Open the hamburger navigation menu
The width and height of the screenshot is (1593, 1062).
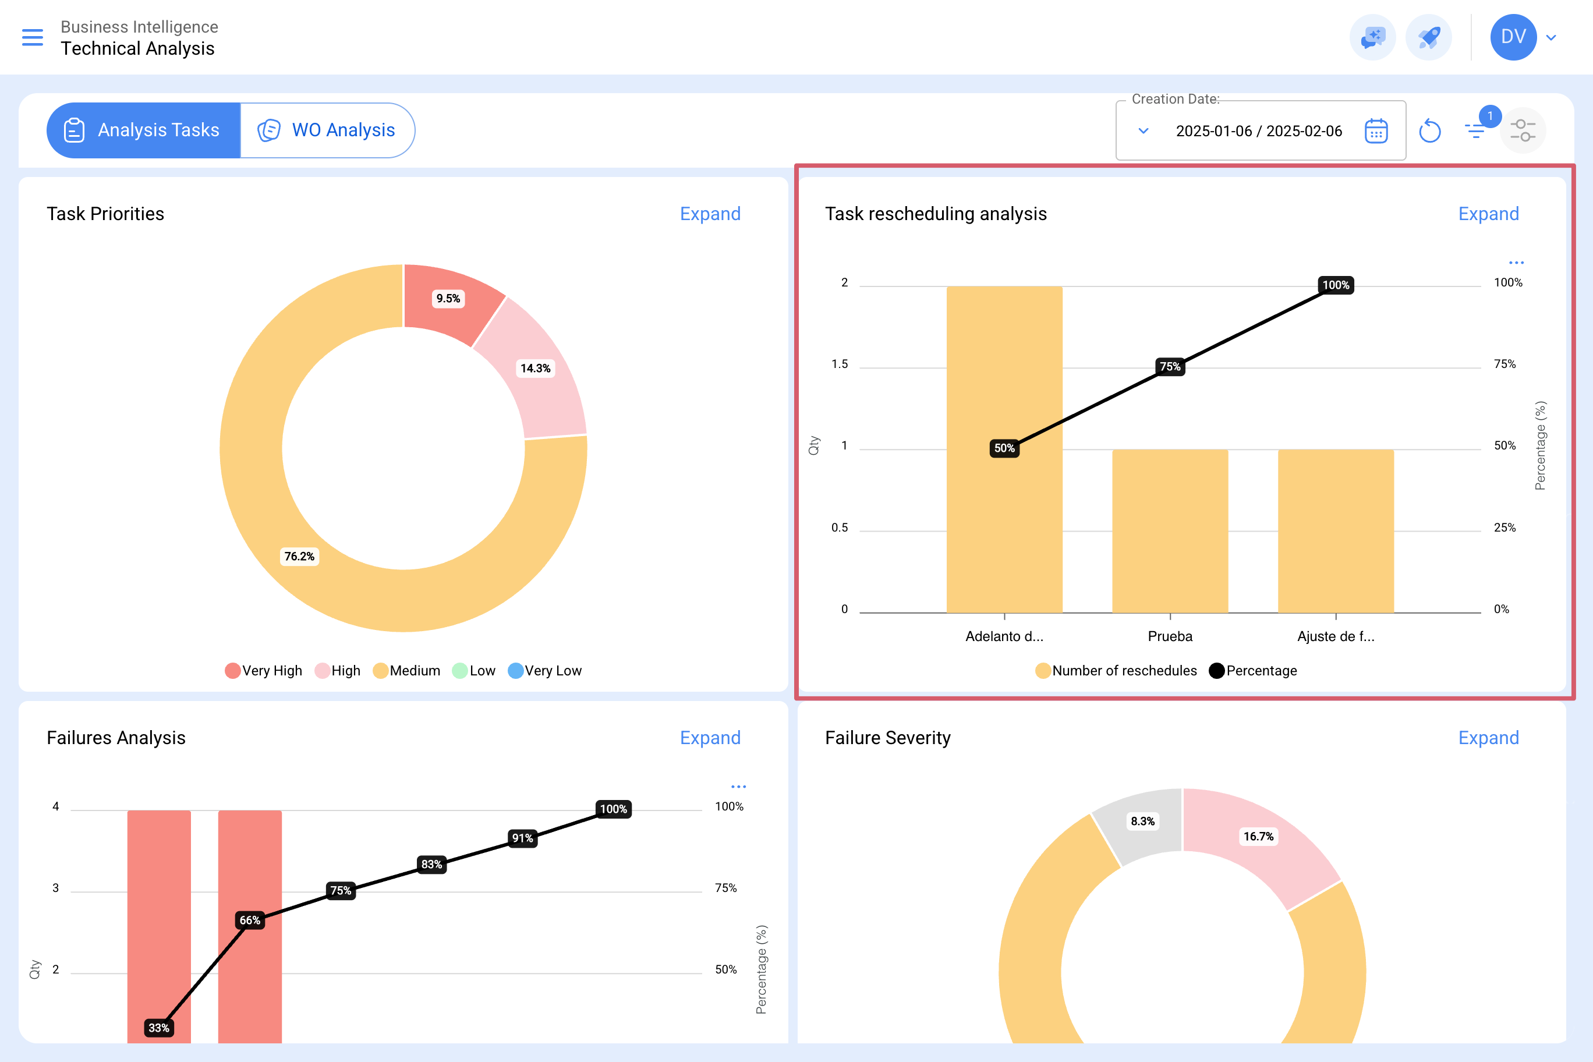(33, 37)
